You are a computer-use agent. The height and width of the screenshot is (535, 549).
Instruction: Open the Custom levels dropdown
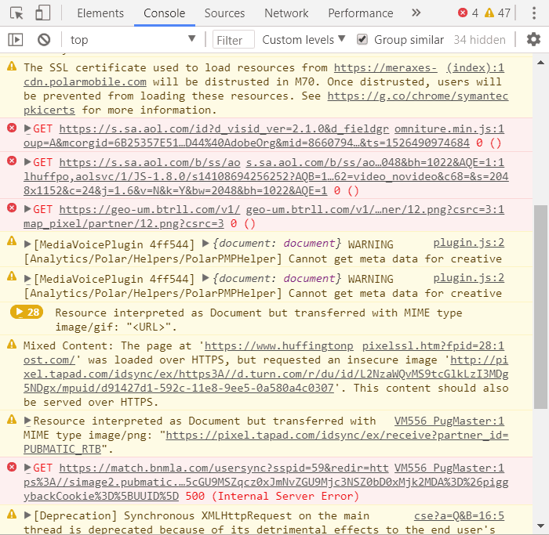(304, 40)
